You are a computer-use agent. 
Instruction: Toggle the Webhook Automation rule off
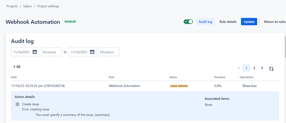point(188,22)
